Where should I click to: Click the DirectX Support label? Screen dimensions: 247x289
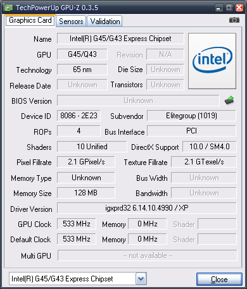tap(155, 147)
